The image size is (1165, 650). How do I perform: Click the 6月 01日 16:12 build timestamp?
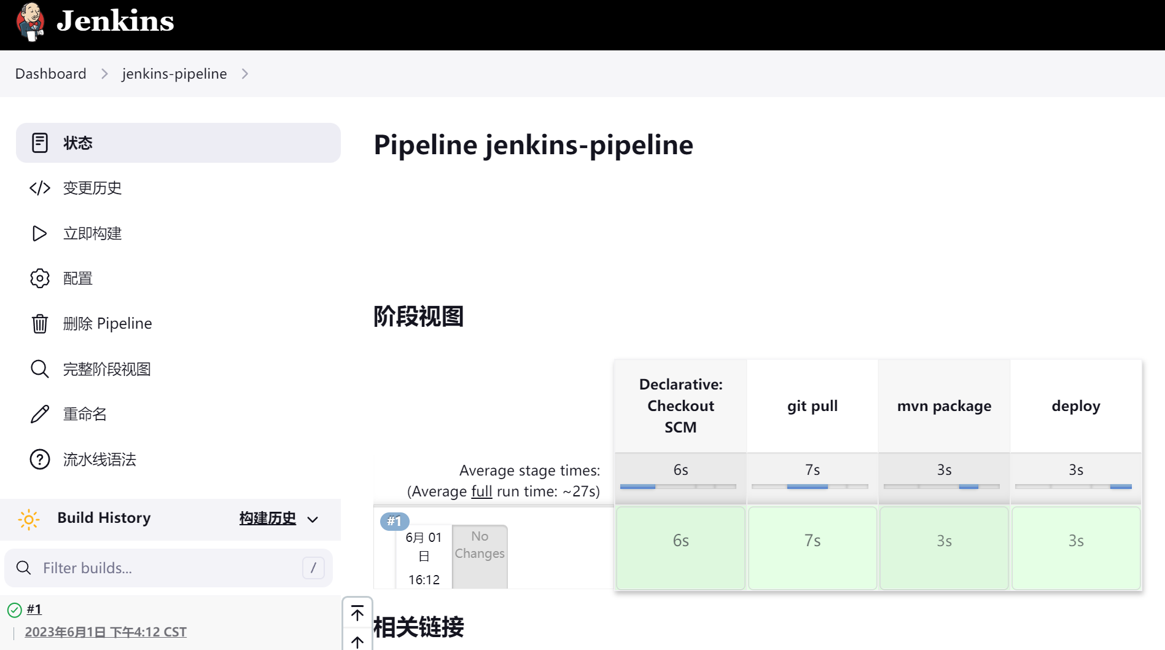(424, 558)
